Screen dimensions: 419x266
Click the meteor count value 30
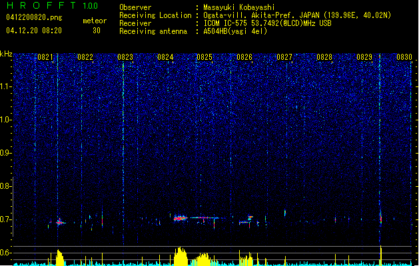[x=97, y=31]
